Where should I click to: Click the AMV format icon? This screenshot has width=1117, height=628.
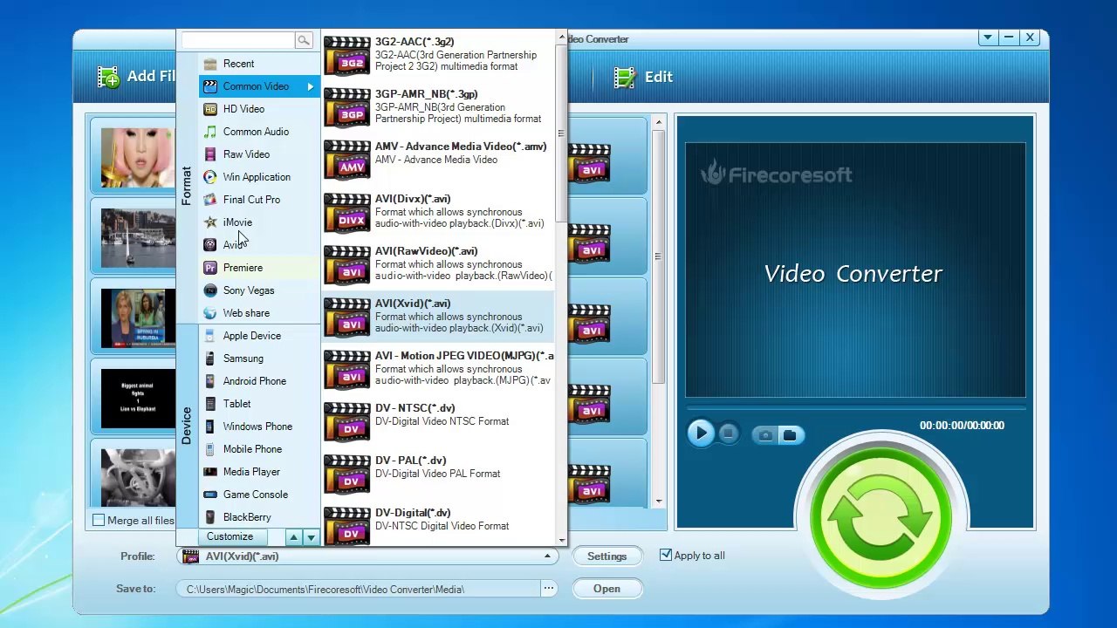coord(347,160)
